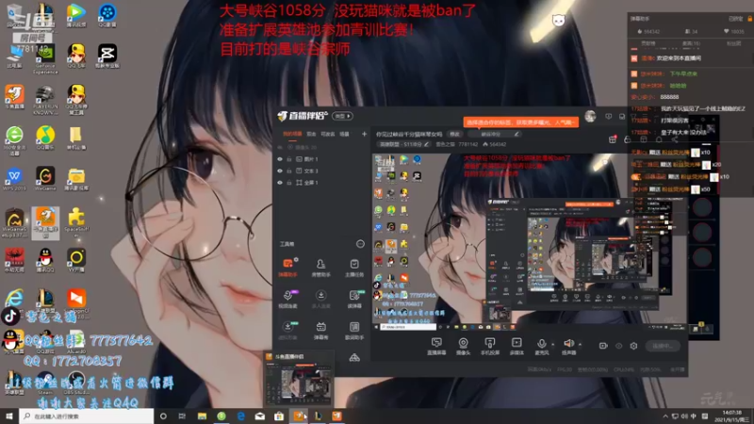This screenshot has height=424, width=754.
Task: Open the 弹幕助手 tool in toolbox
Action: (x=287, y=268)
